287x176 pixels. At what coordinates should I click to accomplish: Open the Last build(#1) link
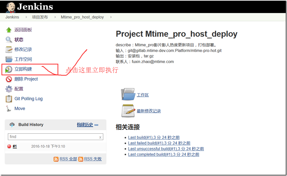[x=154, y=137]
